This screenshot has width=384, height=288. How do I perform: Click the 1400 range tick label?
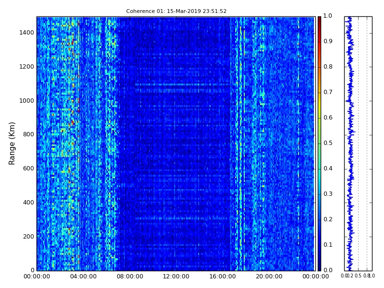[x=27, y=33]
